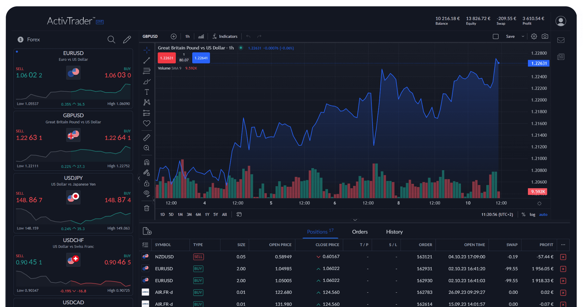Redo the chart action
The width and height of the screenshot is (583, 307).
(x=259, y=36)
